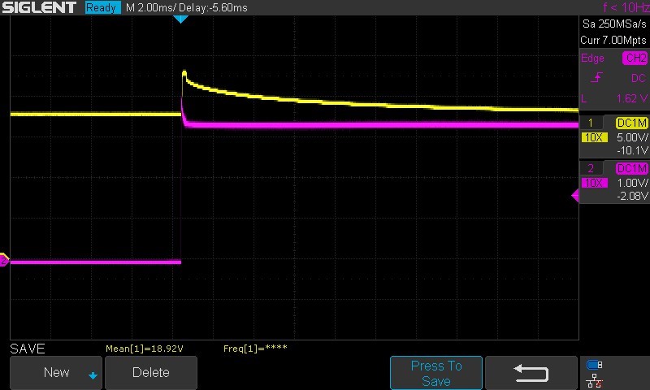Screen dimensions: 650x390
Task: Click the rising edge slope icon
Action: pyautogui.click(x=596, y=77)
